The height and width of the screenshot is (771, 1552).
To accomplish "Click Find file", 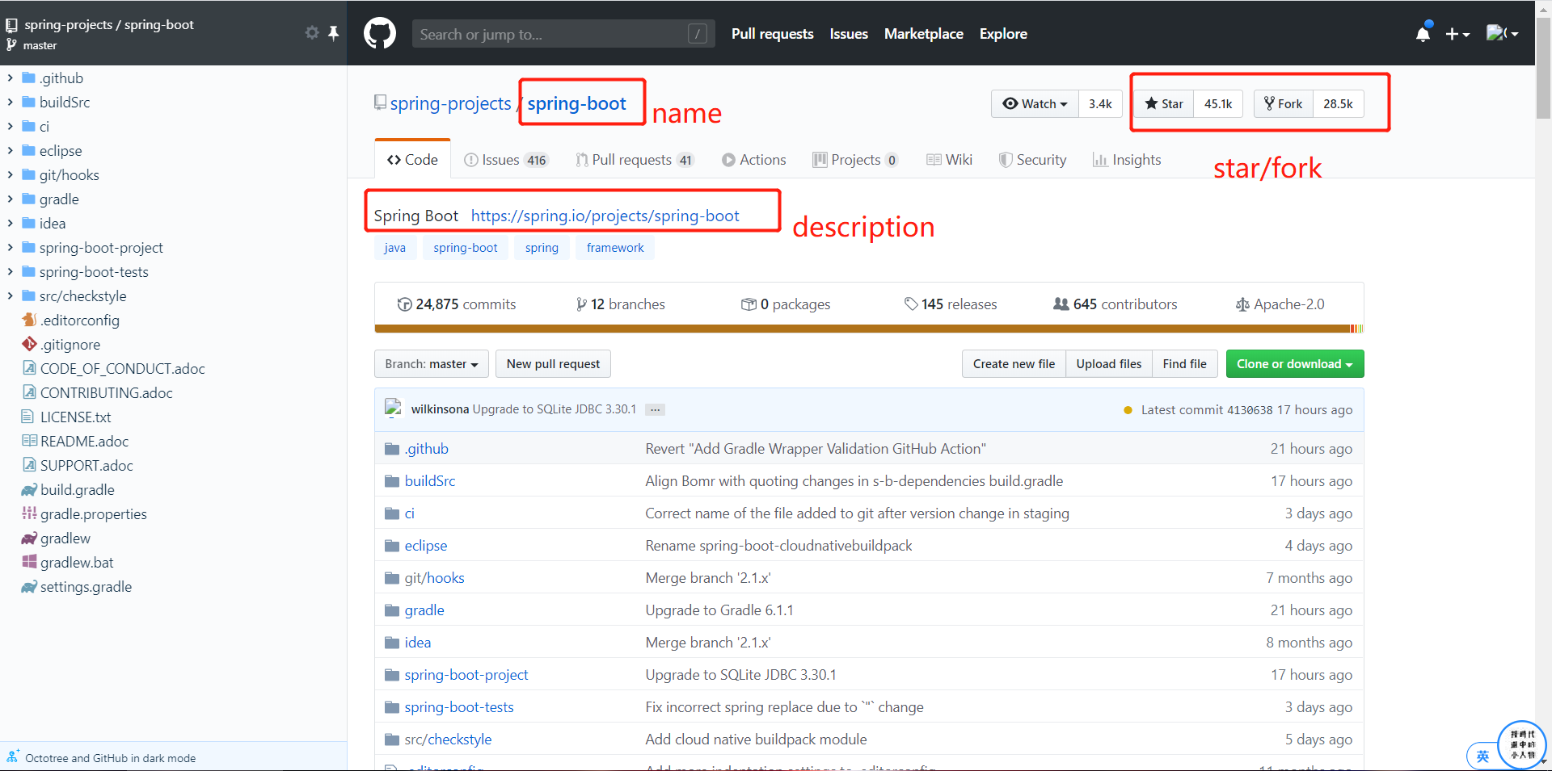I will [x=1184, y=364].
